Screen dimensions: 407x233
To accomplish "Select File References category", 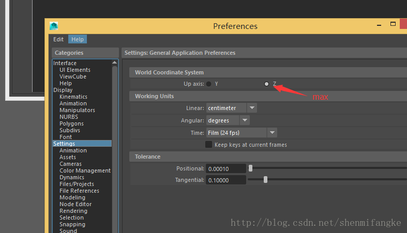I will pos(79,191).
